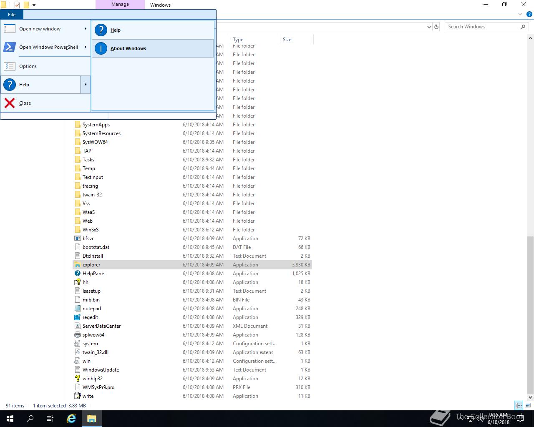The image size is (534, 427).
Task: Expand the Help submenu arrow
Action: tap(86, 85)
